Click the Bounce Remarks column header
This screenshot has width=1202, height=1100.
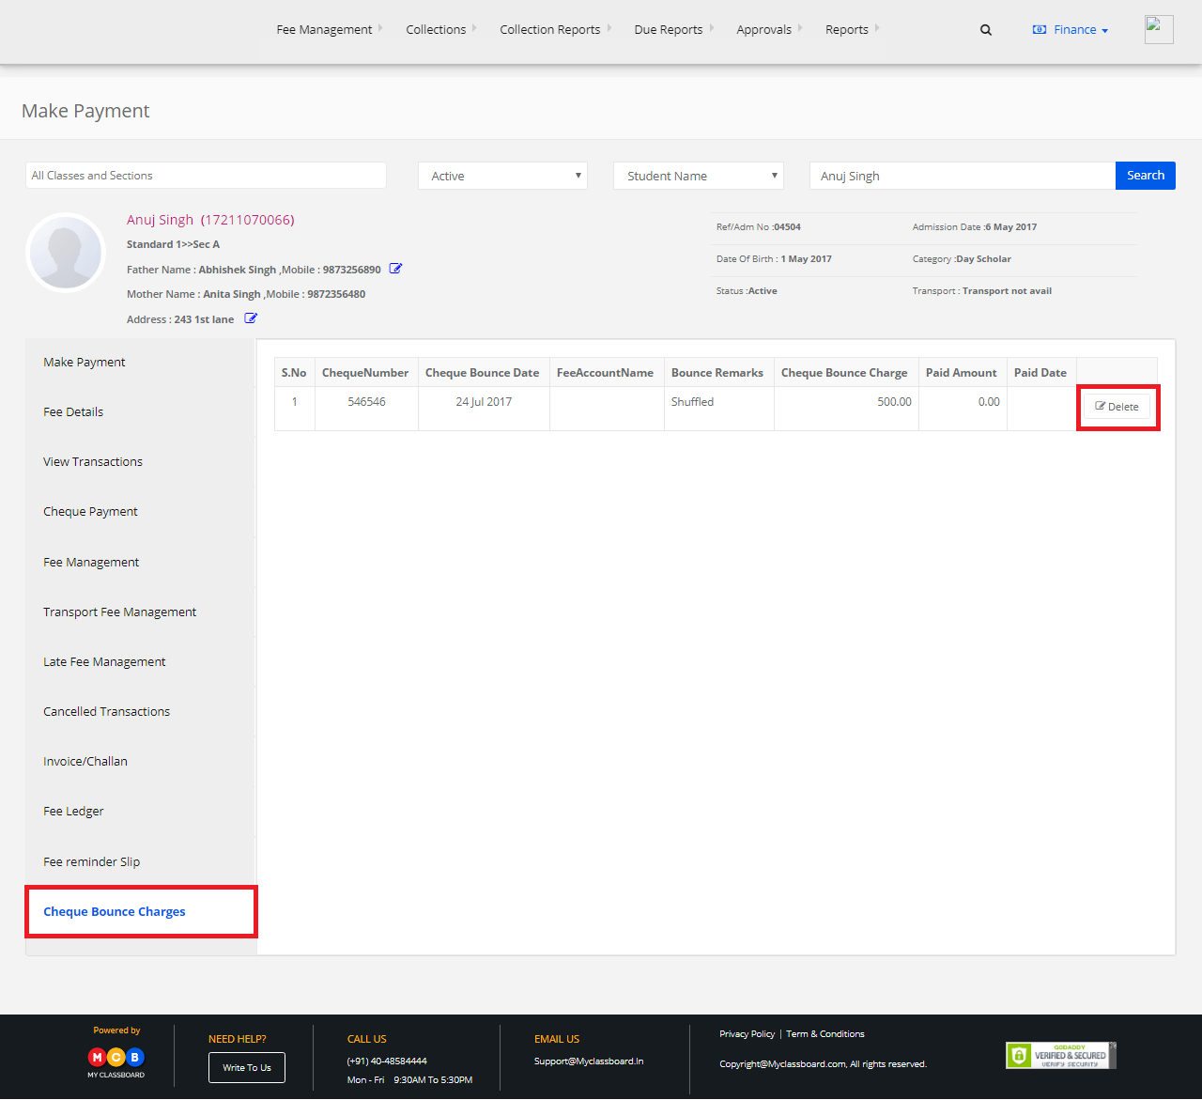(717, 373)
